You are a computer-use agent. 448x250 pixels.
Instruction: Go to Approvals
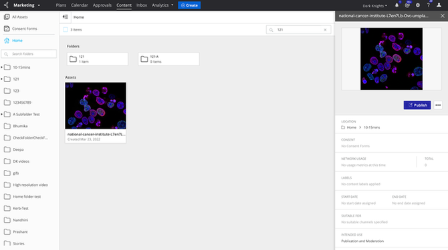click(x=102, y=5)
